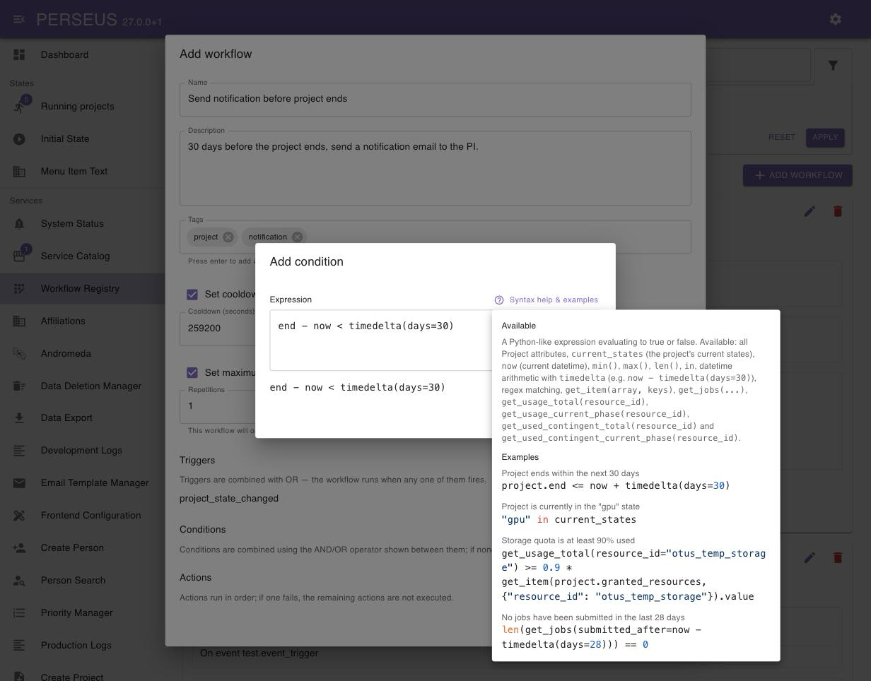Collapse the sidebar with hamburger icon

[x=19, y=19]
